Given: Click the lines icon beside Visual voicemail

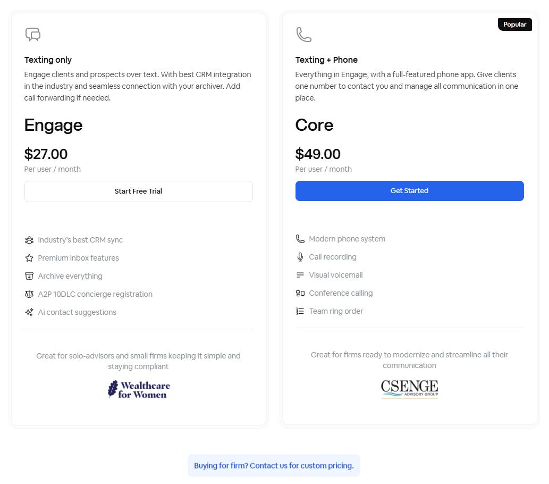Looking at the screenshot, I should pos(300,275).
